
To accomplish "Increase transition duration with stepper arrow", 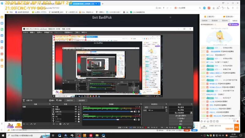I will [x=166, y=110].
